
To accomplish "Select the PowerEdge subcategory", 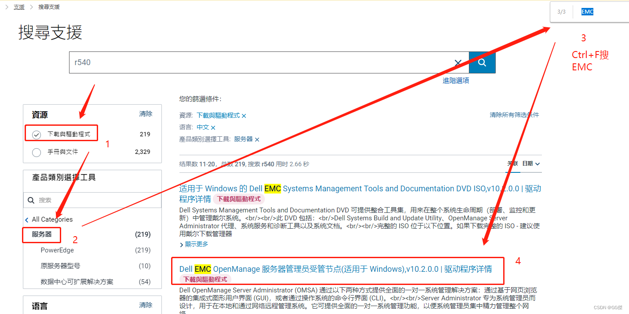I will click(x=57, y=250).
